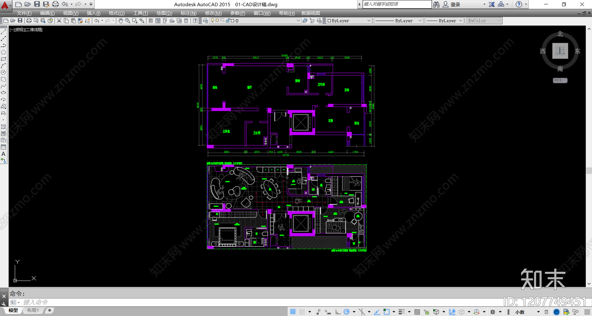The image size is (592, 316).
Task: Select the Rectangle draw tool
Action: coord(3,59)
